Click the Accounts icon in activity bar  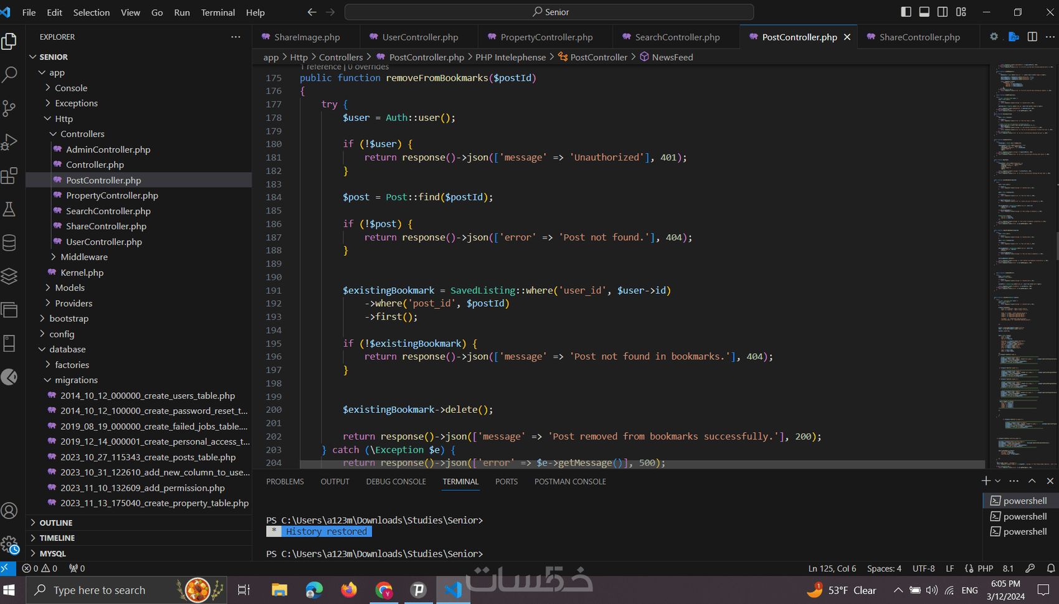[x=9, y=511]
